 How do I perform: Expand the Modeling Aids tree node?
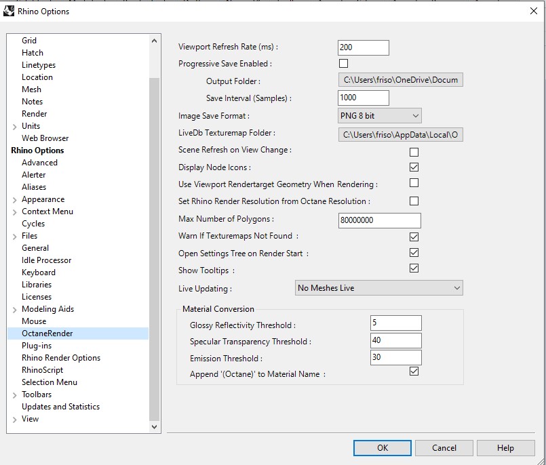pyautogui.click(x=14, y=310)
